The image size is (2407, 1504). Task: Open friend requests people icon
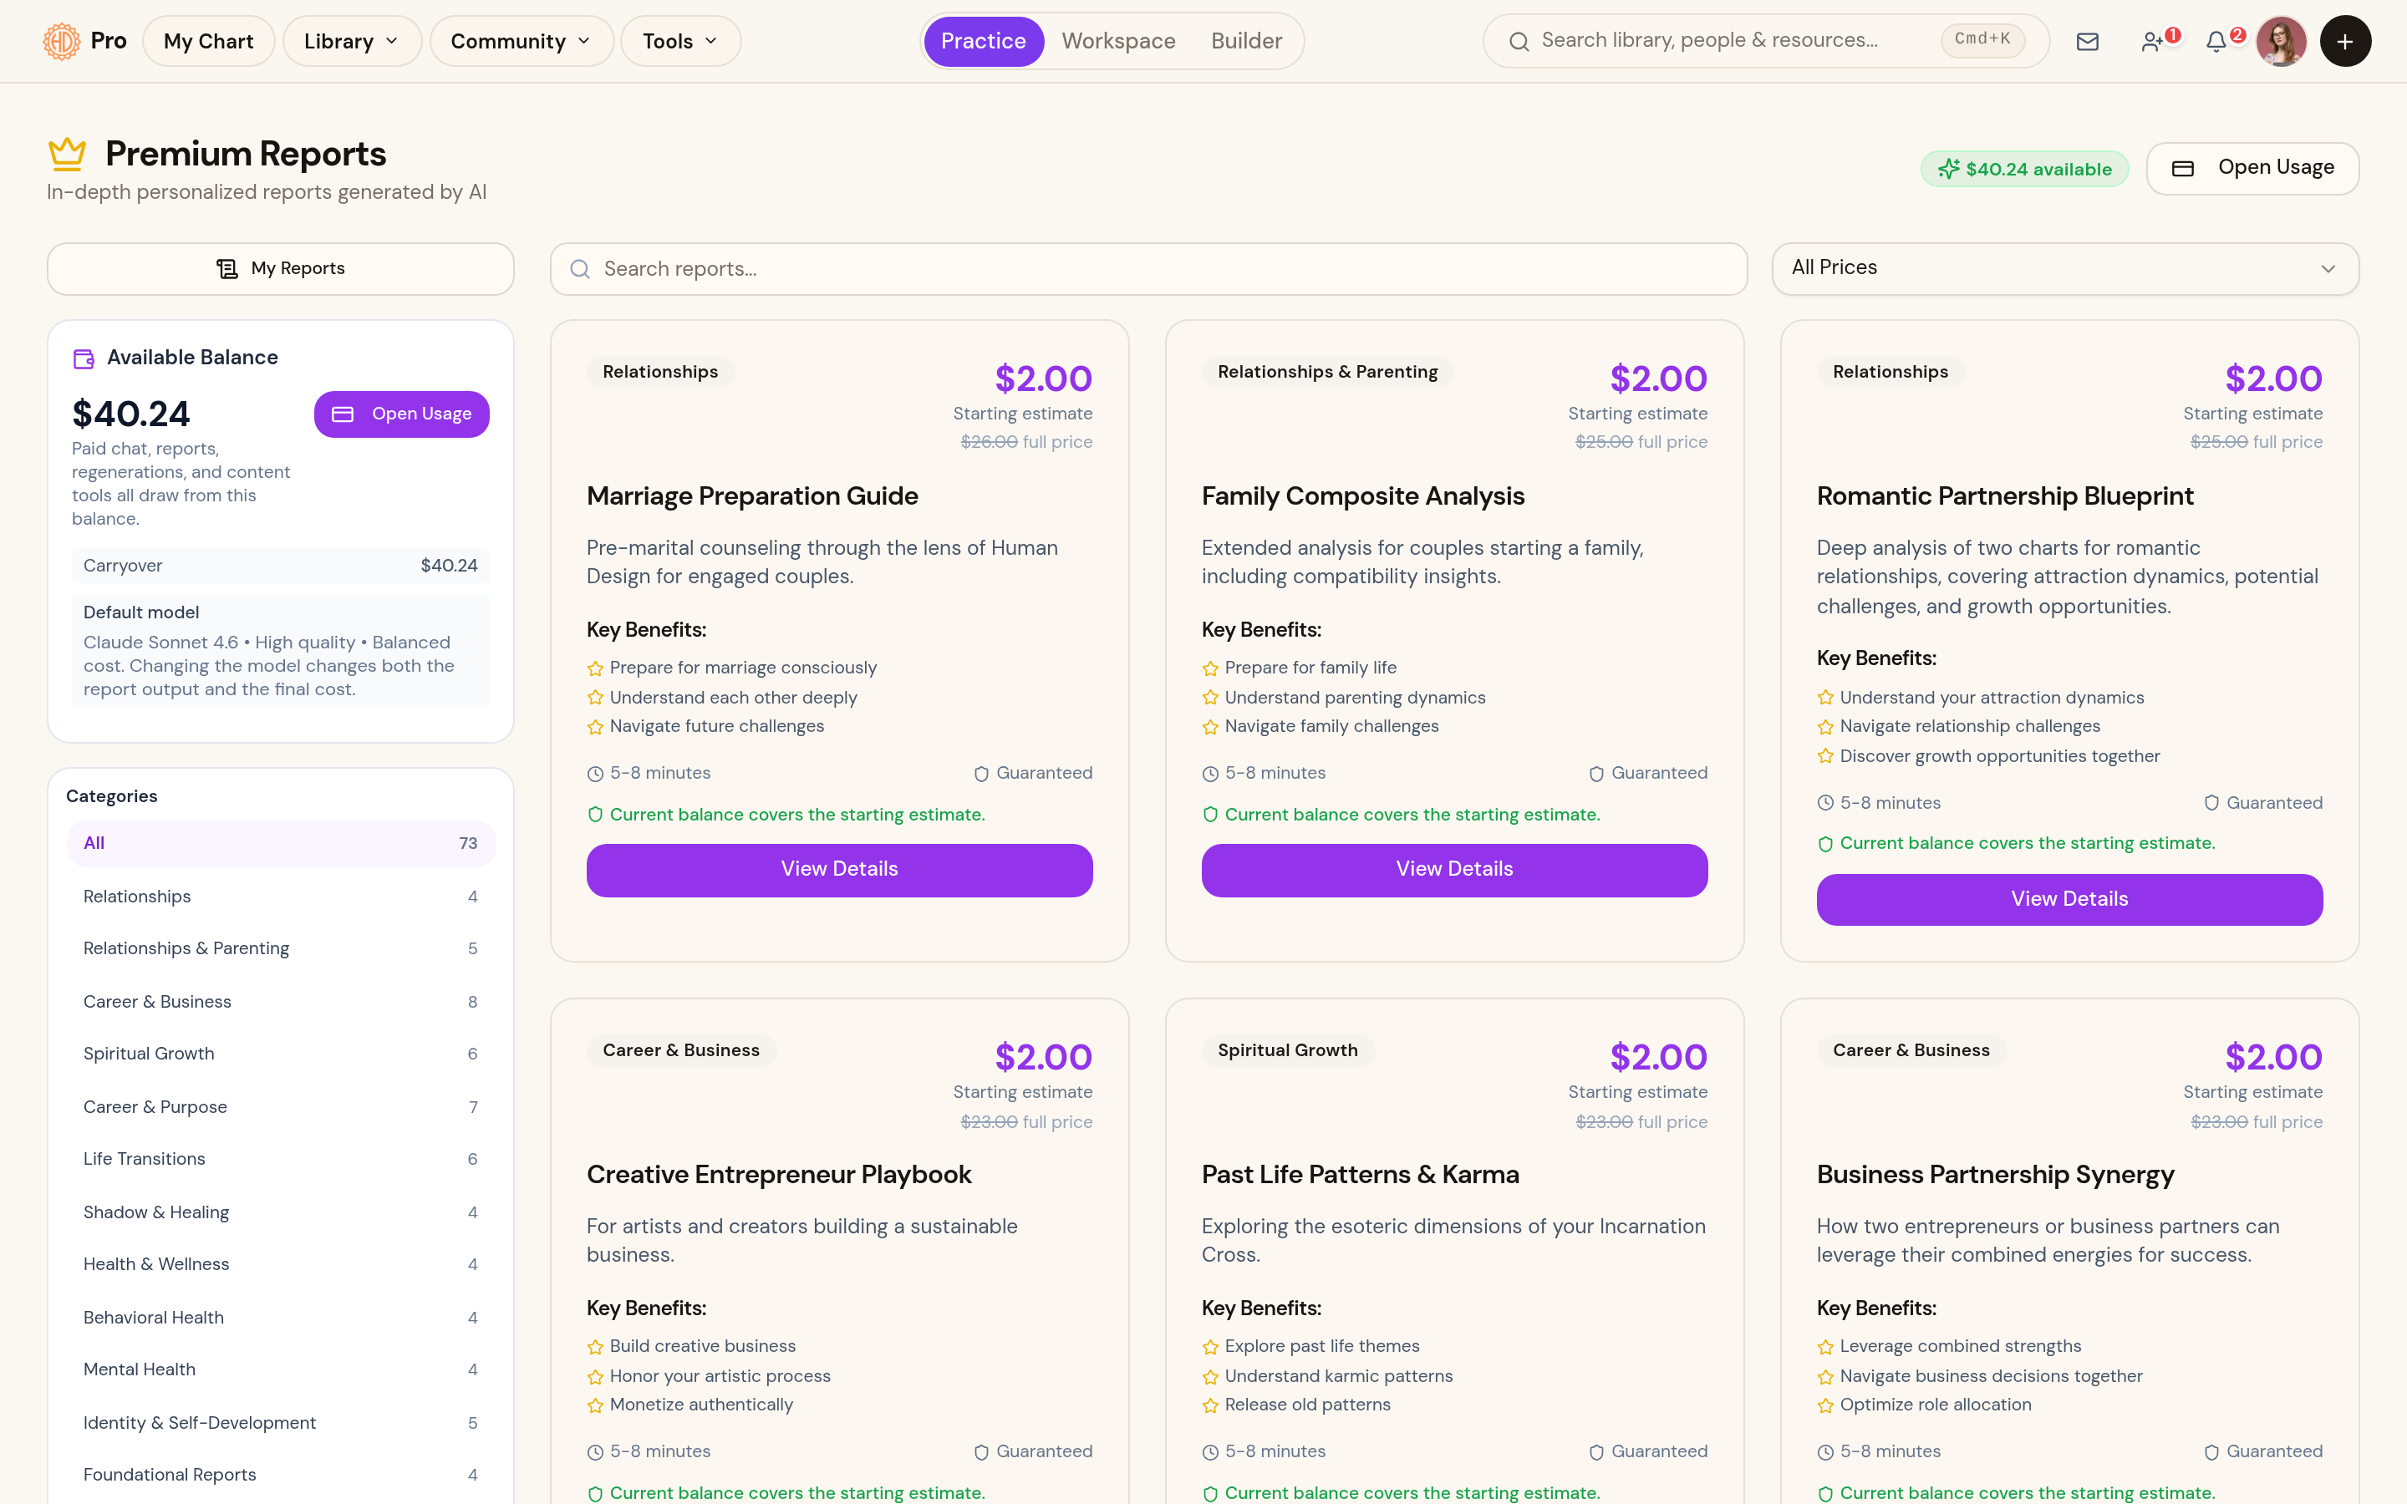coord(2151,41)
